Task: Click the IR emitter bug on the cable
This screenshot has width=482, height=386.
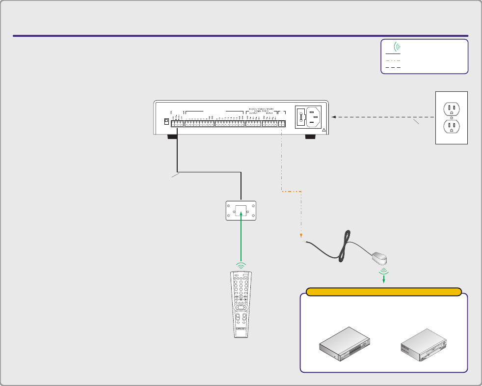Action: point(379,258)
